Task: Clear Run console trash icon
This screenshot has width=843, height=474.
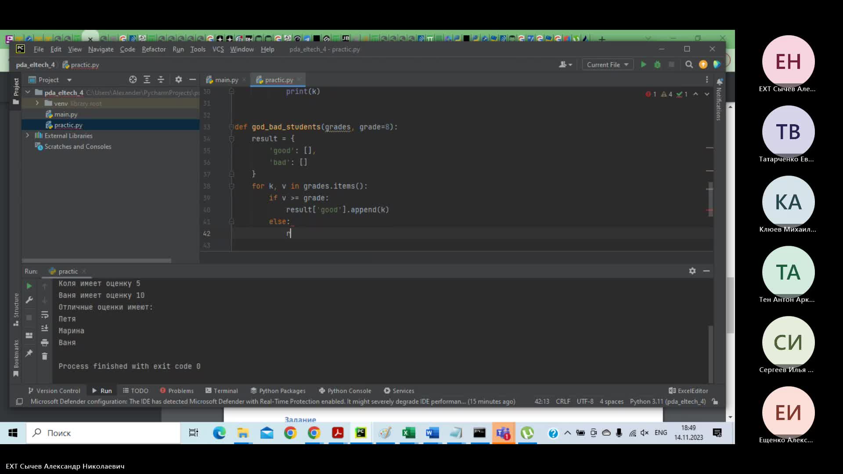Action: 44,356
